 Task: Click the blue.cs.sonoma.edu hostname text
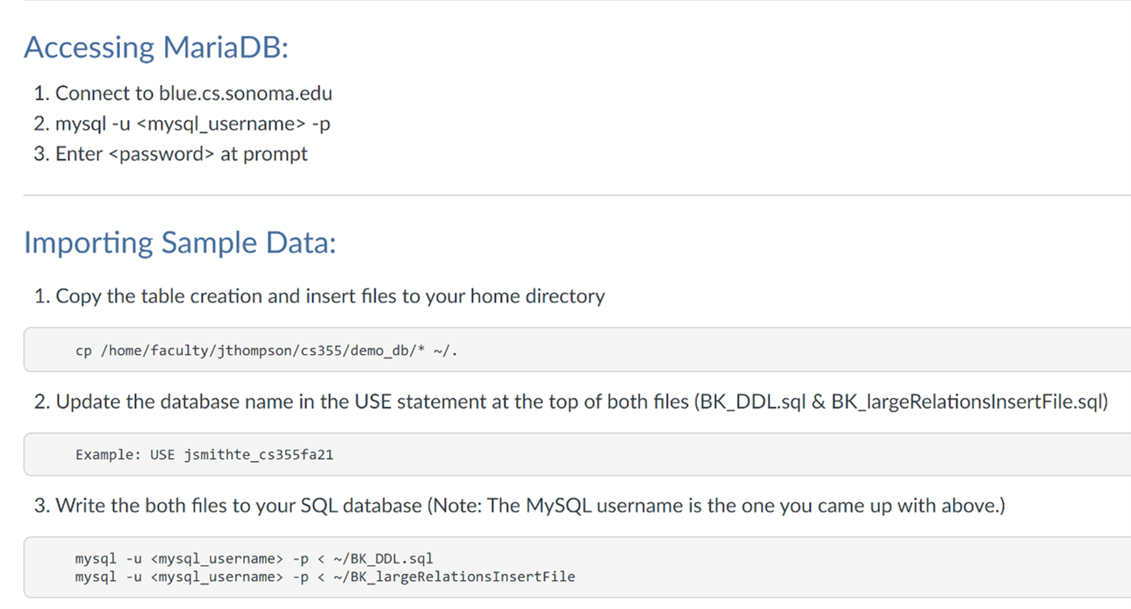246,94
